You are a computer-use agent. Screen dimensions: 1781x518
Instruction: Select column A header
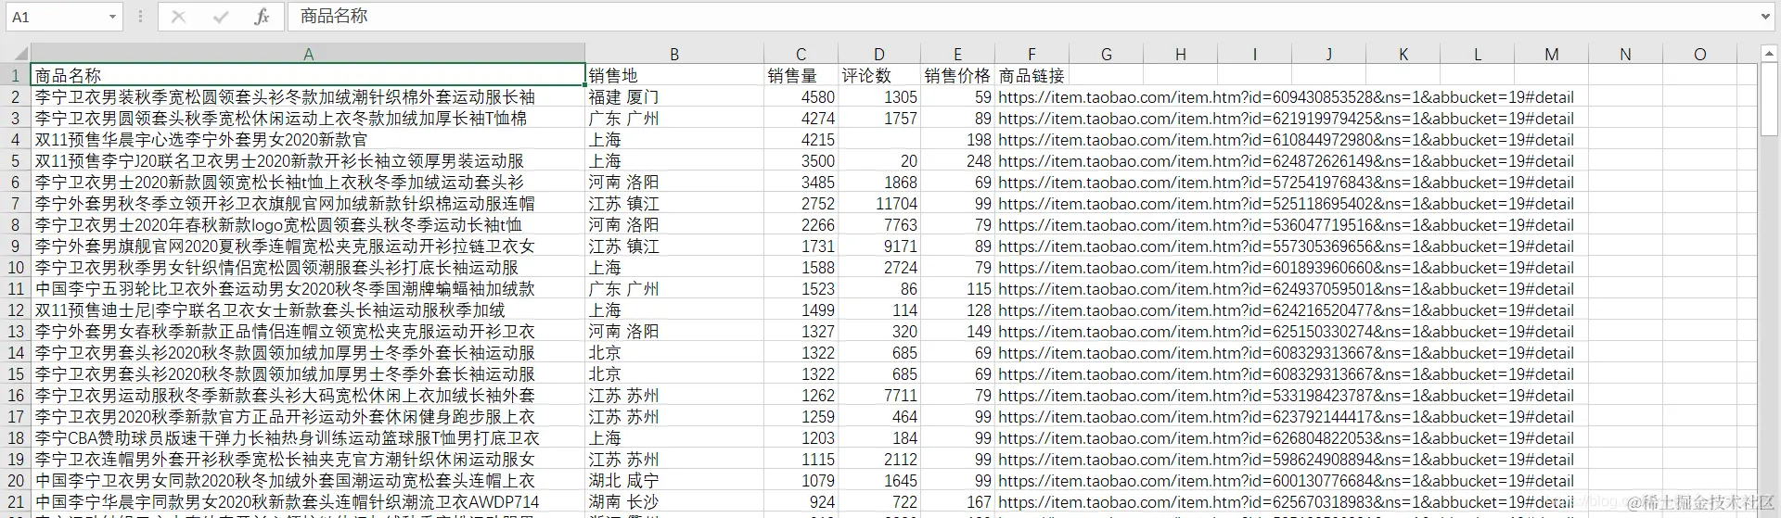pos(308,54)
